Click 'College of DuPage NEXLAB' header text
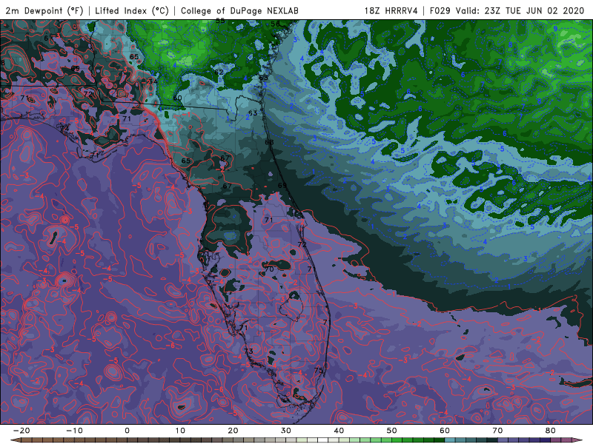593x444 pixels. 239,10
